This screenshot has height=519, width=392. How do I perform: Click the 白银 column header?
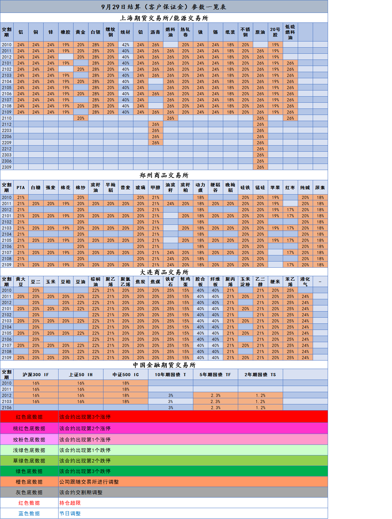click(x=96, y=32)
